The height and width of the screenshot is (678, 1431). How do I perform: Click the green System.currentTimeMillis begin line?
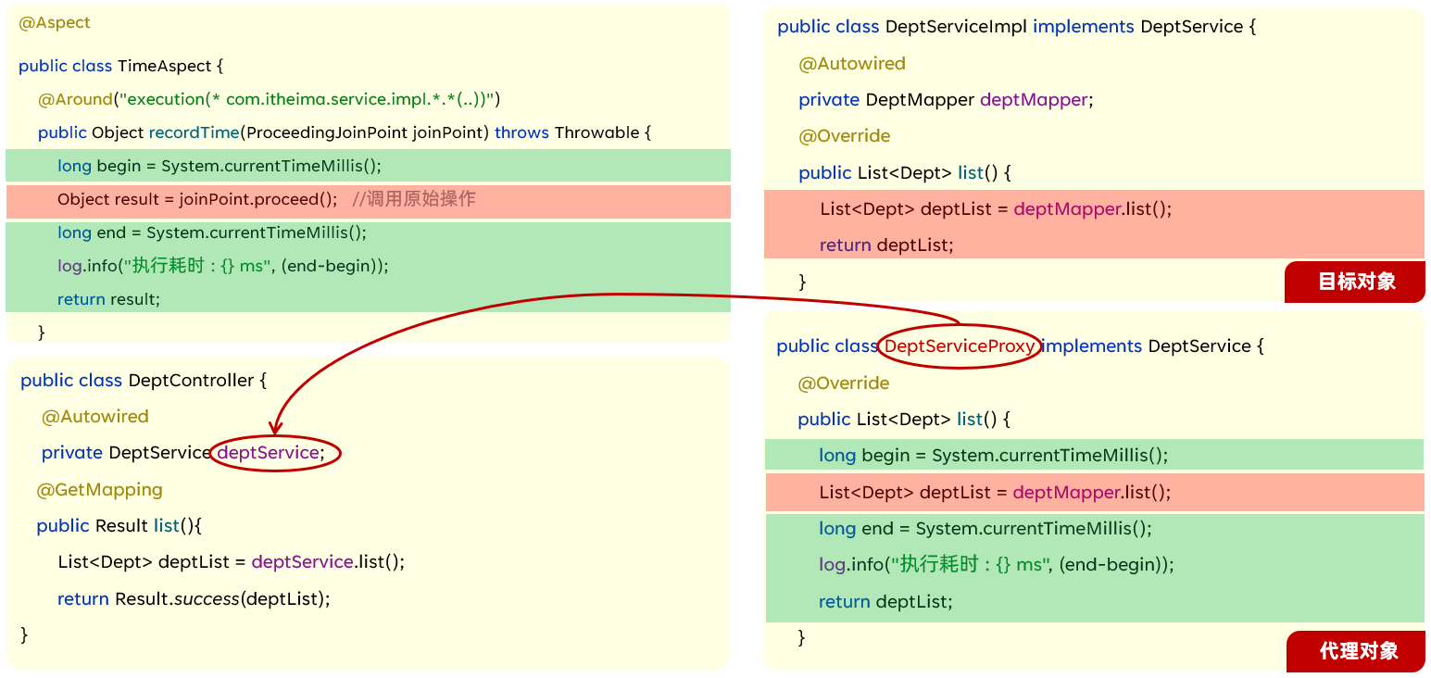(167, 165)
